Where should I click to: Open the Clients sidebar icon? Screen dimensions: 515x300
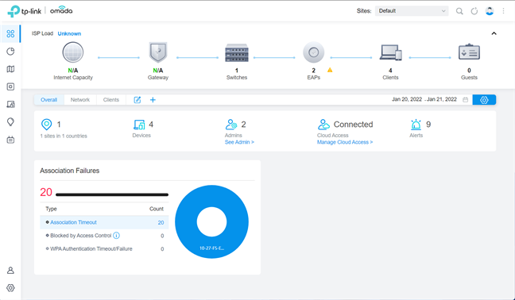[x=10, y=104]
